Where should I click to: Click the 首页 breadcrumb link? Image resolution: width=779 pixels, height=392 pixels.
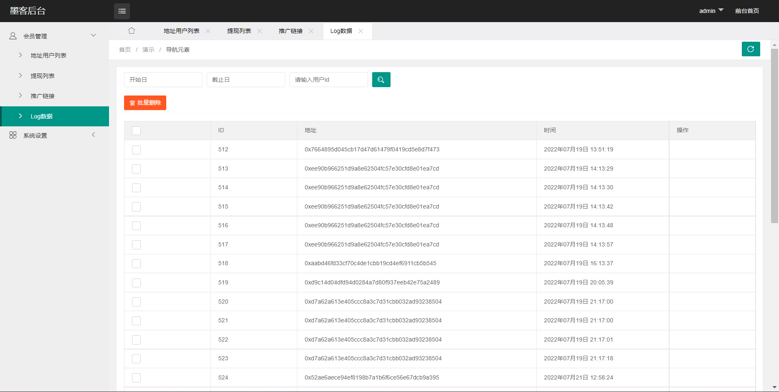(125, 50)
